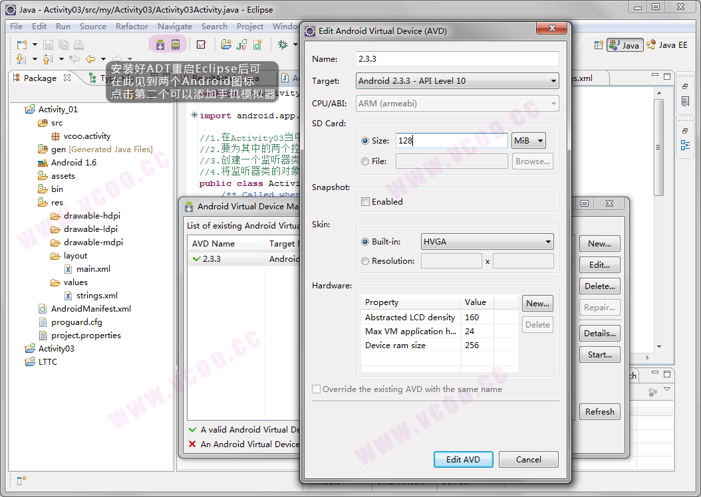
Task: Open the Built-in skin HVGA dropdown
Action: point(487,242)
